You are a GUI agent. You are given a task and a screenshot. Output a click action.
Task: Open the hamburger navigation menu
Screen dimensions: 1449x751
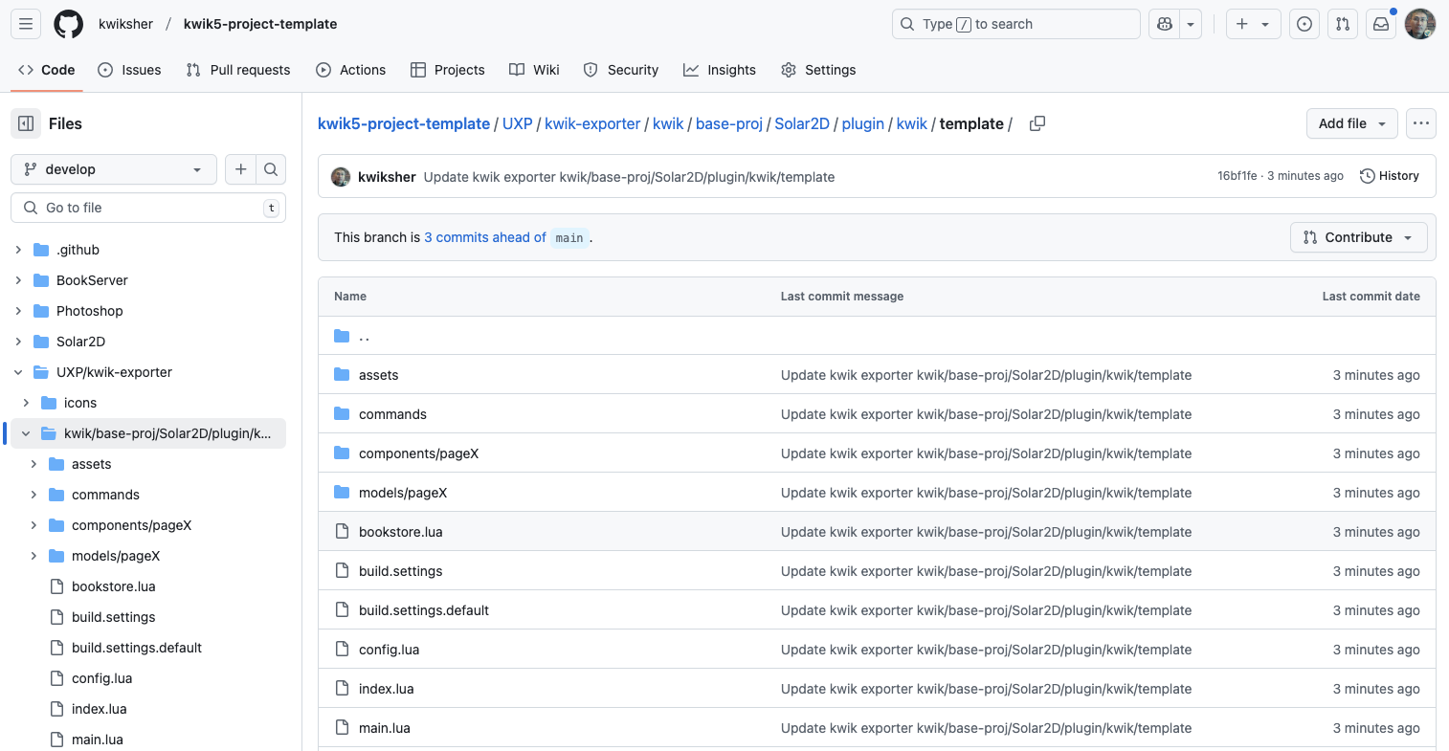[26, 24]
